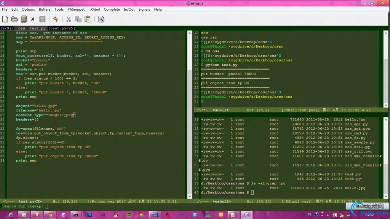Open the Options menu
Screen dimensions: 390x219
(28, 9)
